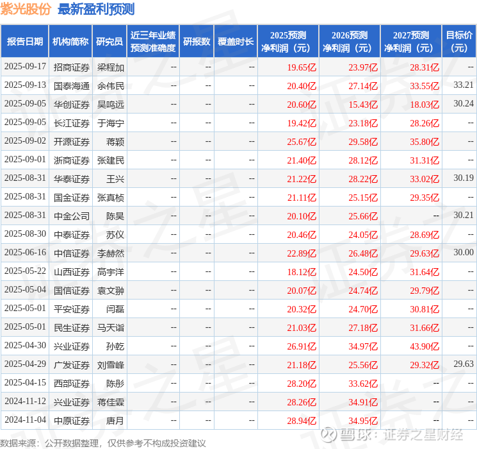This screenshot has width=477, height=449.
Task: Click 招商证券 institution cell
Action: click(x=72, y=67)
